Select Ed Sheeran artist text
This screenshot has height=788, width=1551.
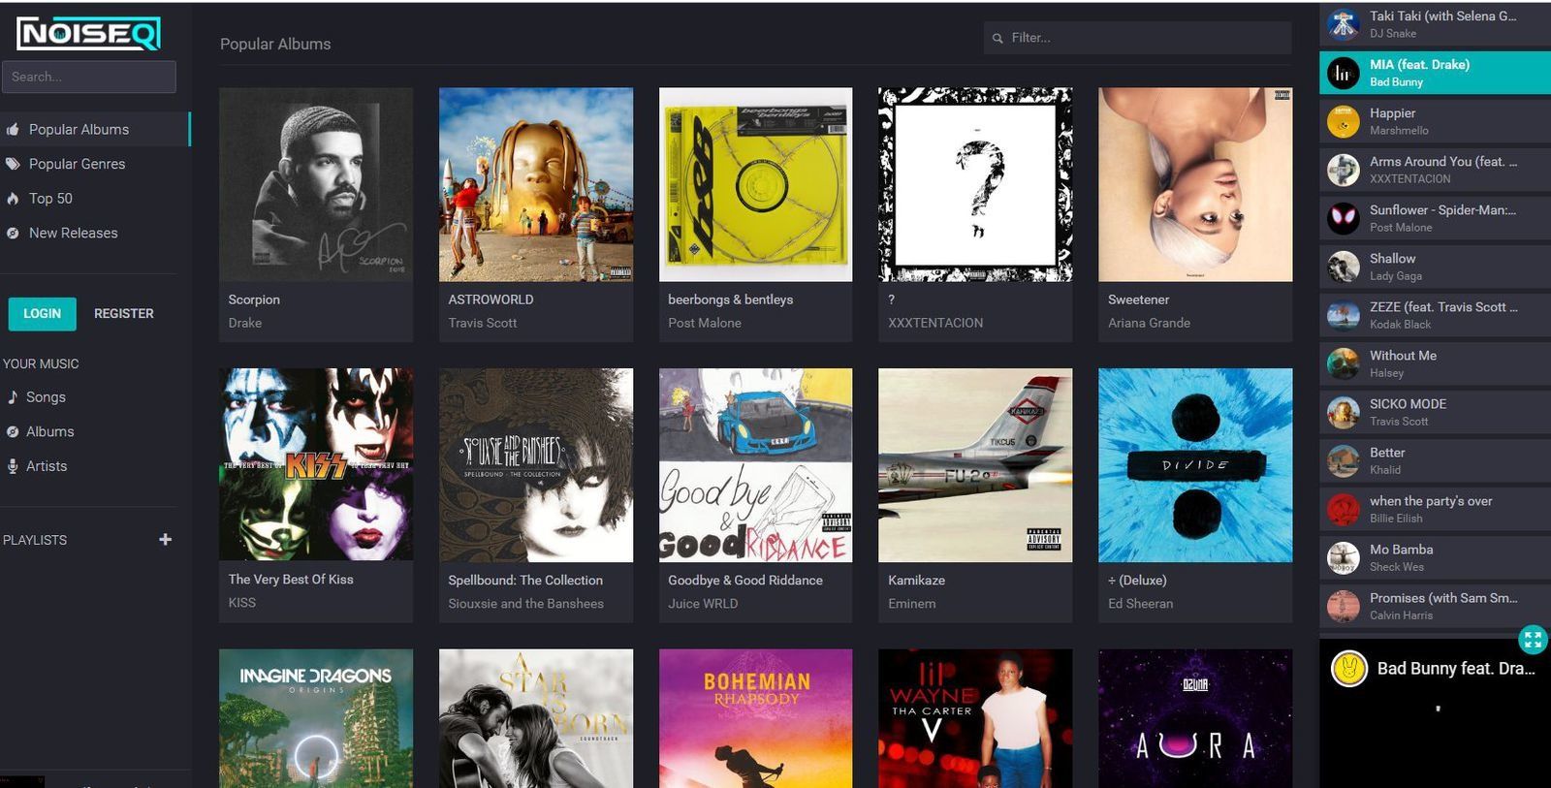(1140, 603)
